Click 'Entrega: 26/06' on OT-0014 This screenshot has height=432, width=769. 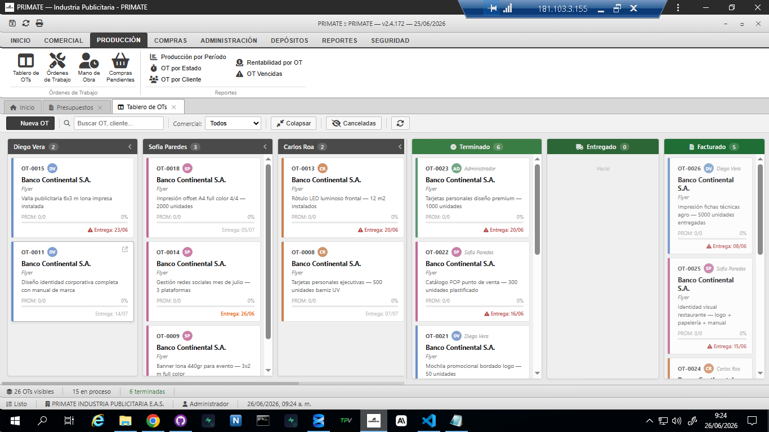pyautogui.click(x=238, y=314)
